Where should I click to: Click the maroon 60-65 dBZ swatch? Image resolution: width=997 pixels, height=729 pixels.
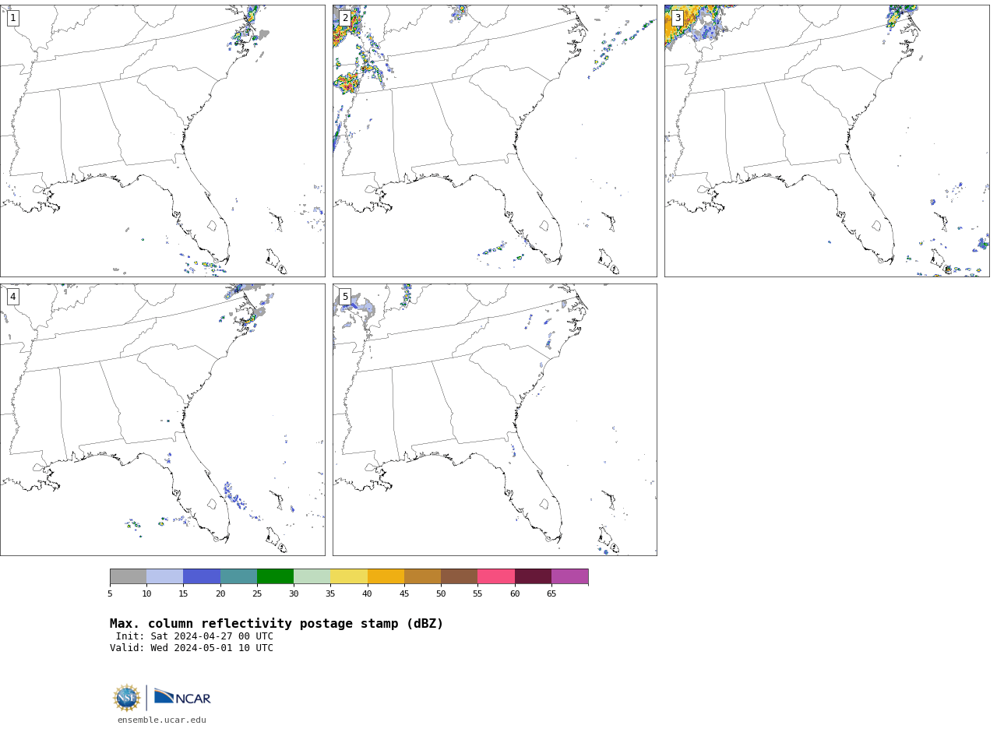pyautogui.click(x=533, y=576)
